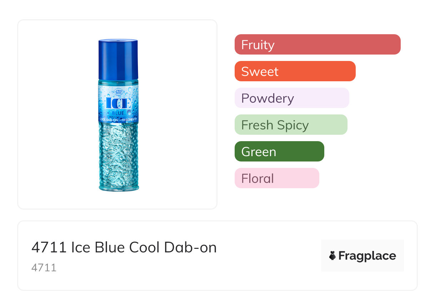Screen dimensions: 435x308
Task: Pick the Fresh Spicy accord bar
Action: pos(291,125)
